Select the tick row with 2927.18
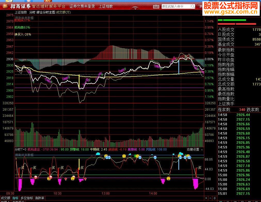 point(239,166)
